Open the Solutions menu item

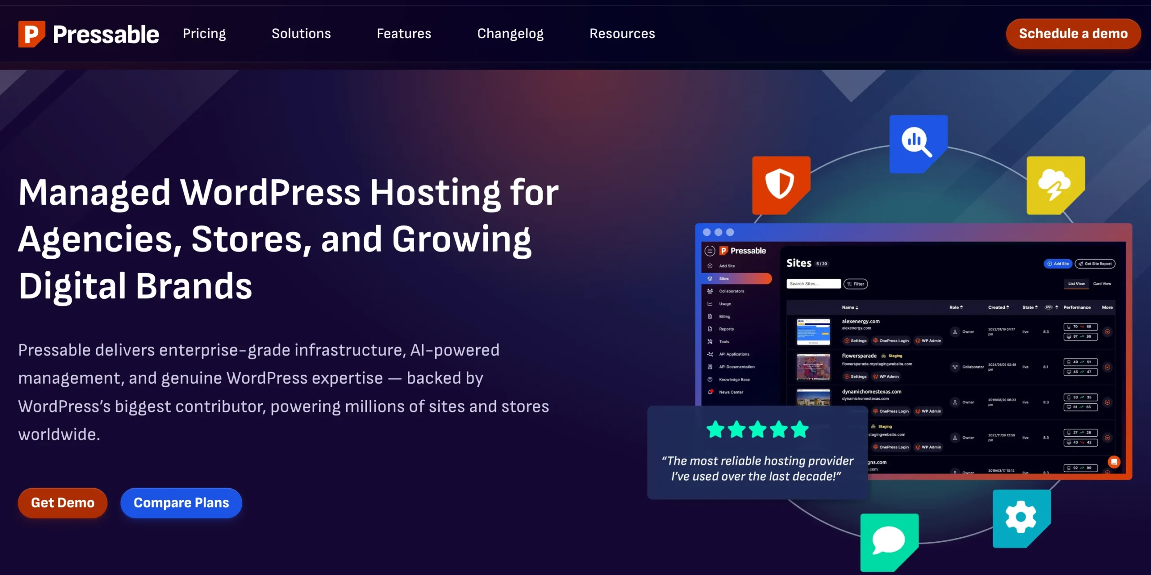click(x=301, y=34)
